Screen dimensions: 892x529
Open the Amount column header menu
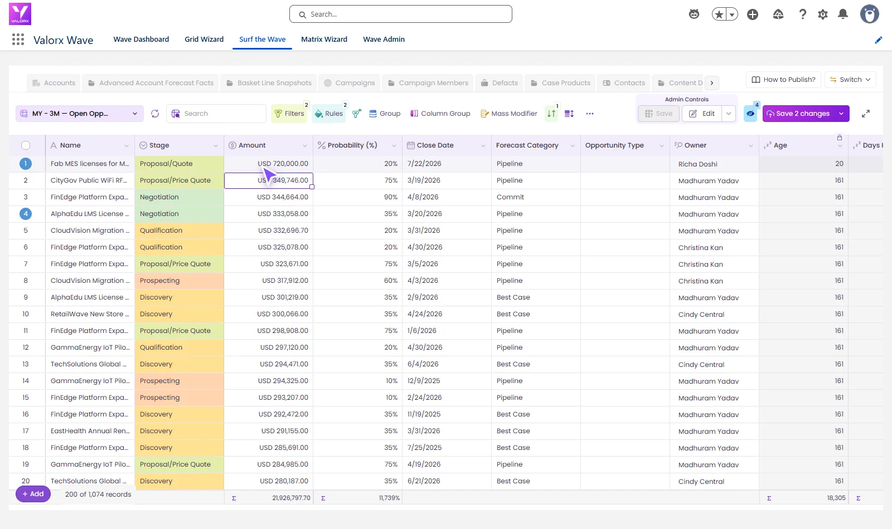tap(305, 146)
